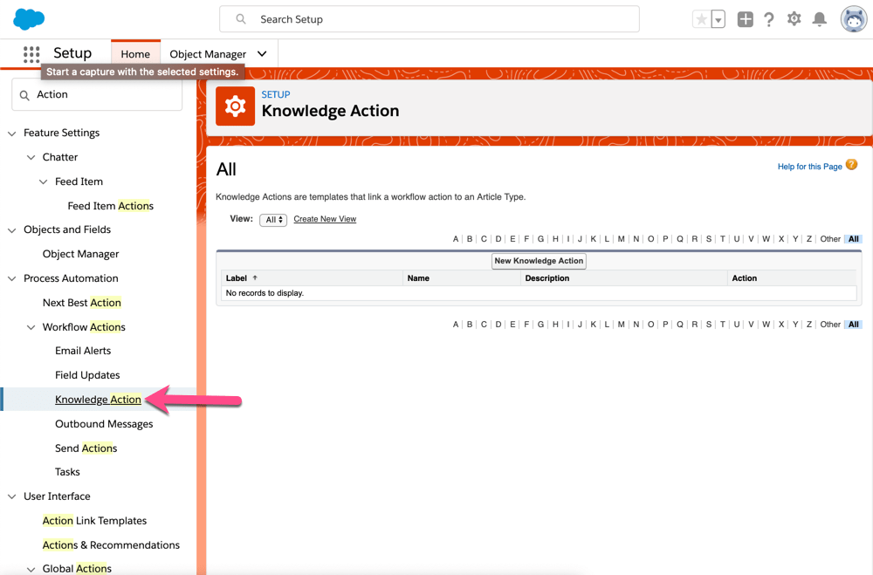Collapse the Objects and Fields section
The width and height of the screenshot is (873, 575).
11,229
